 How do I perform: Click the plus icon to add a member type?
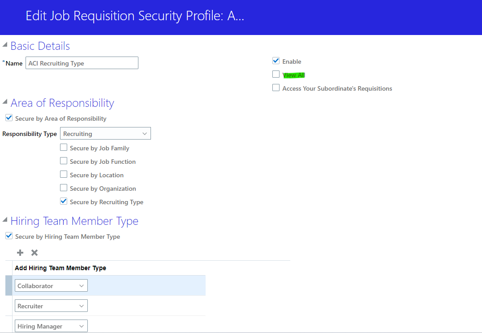(x=20, y=252)
